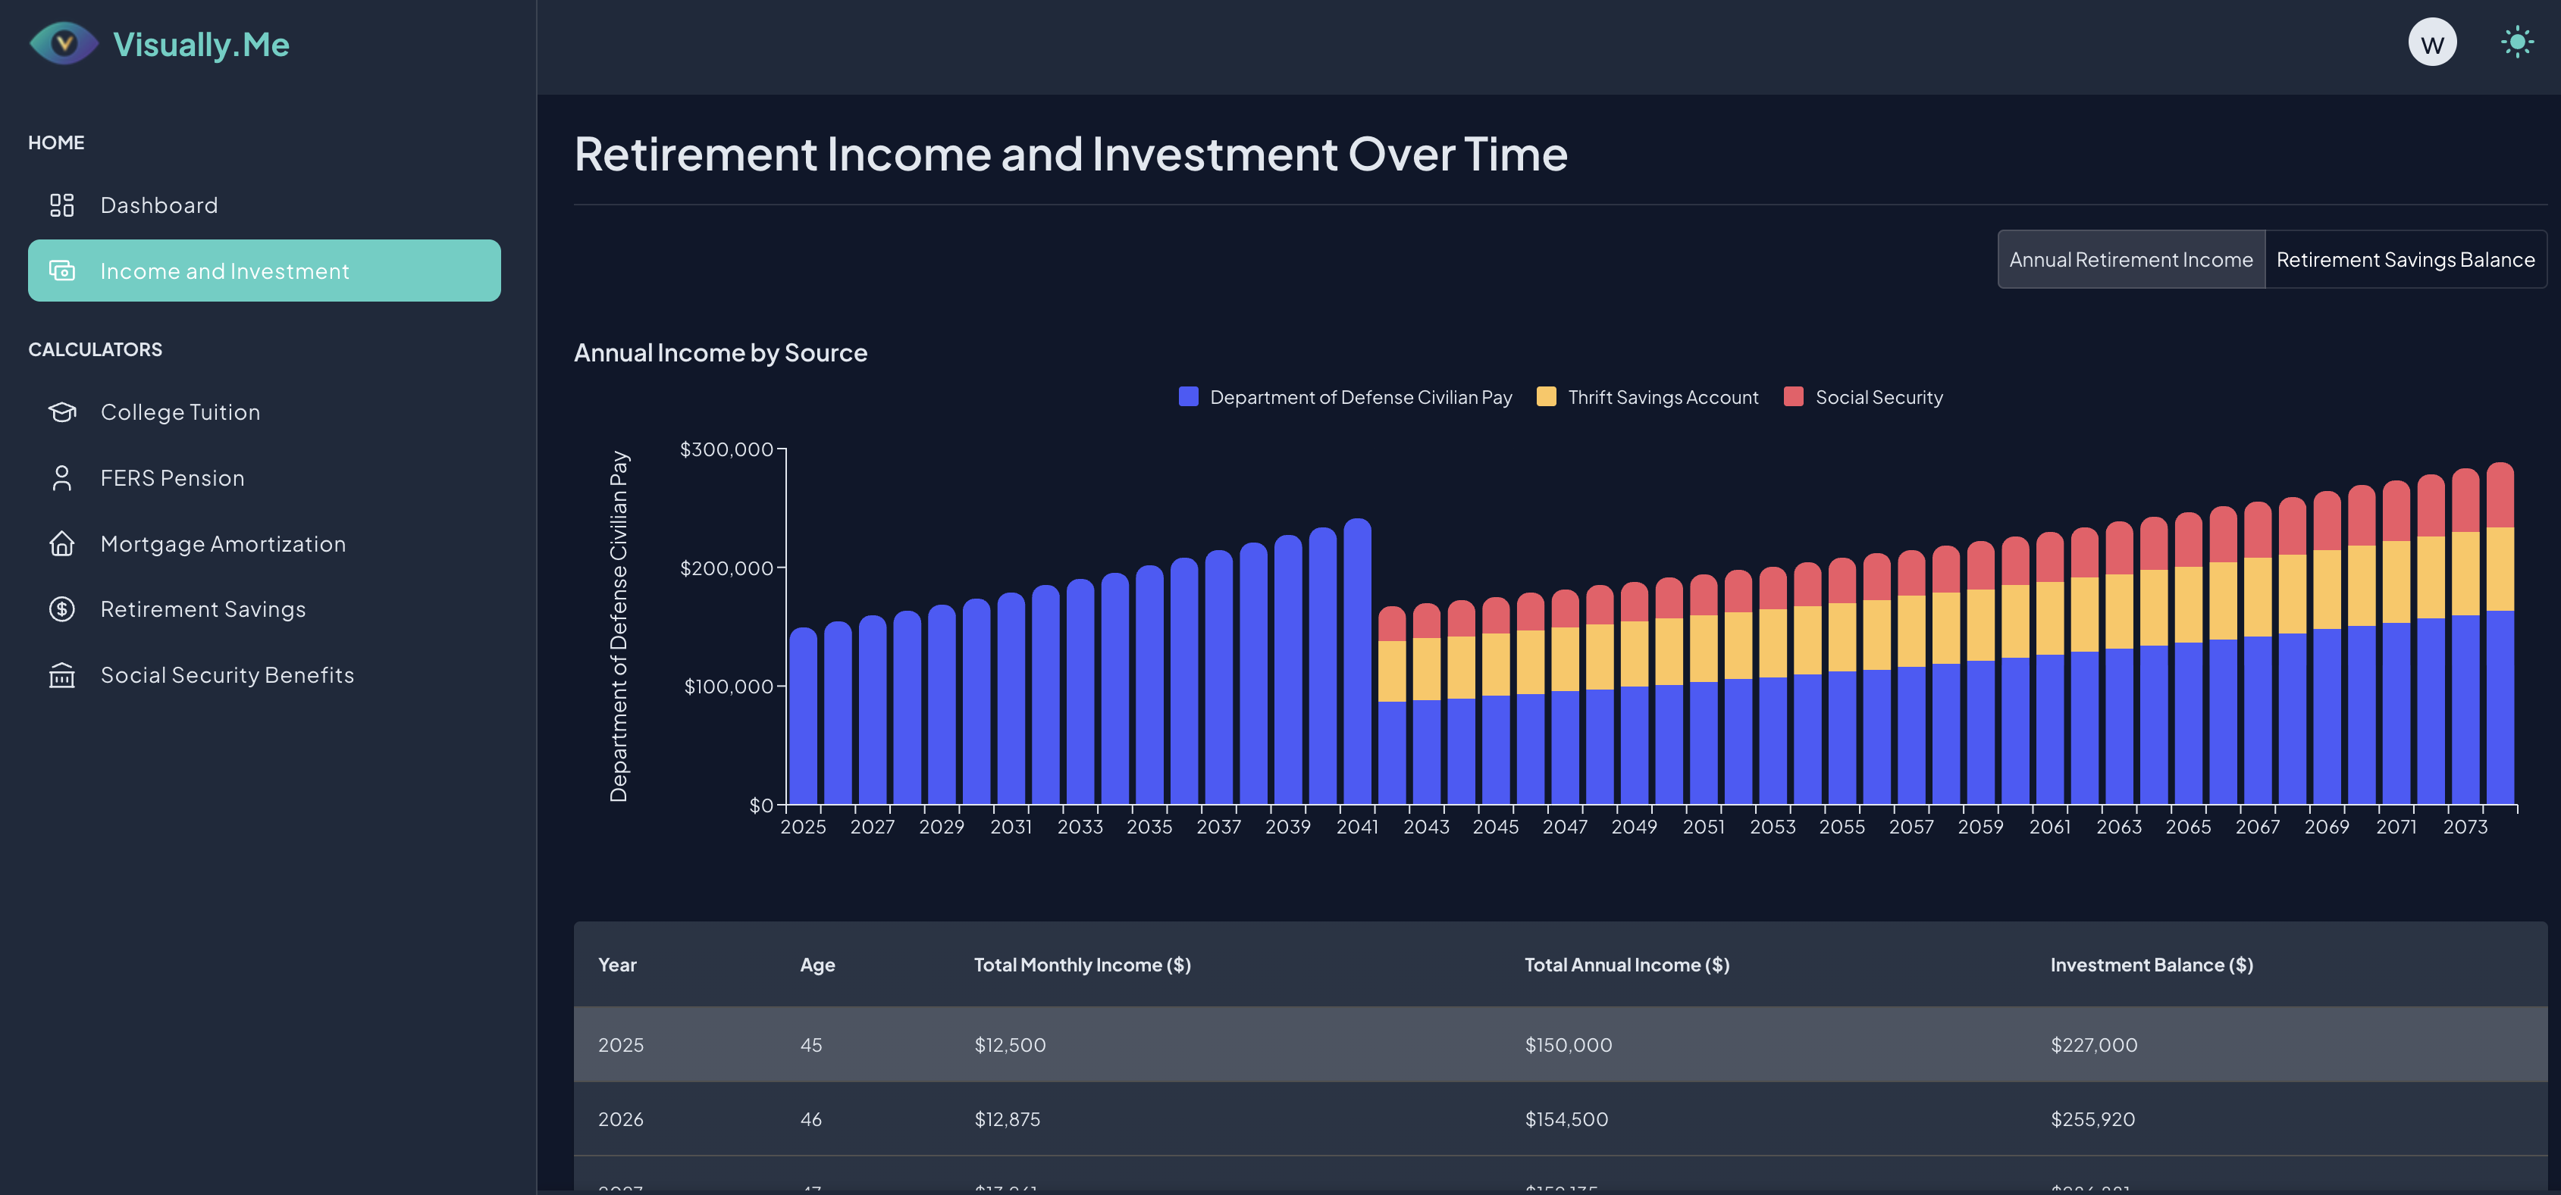Open the Mortgage Amortization calculator

(x=223, y=543)
